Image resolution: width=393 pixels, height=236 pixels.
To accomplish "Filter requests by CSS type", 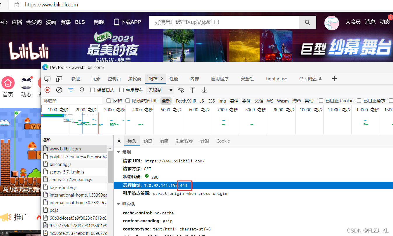I will (211, 101).
